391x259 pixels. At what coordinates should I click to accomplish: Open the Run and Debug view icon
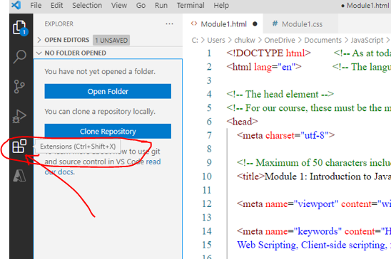point(19,116)
